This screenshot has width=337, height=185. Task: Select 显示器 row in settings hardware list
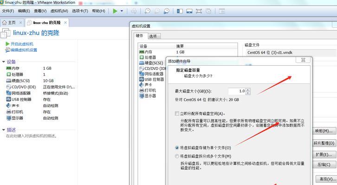tap(152, 96)
